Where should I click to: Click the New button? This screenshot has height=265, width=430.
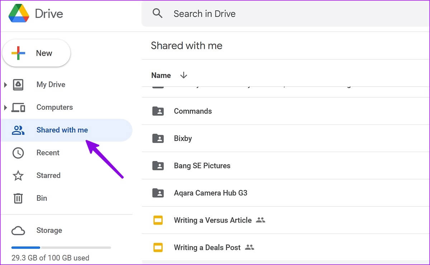pos(36,53)
